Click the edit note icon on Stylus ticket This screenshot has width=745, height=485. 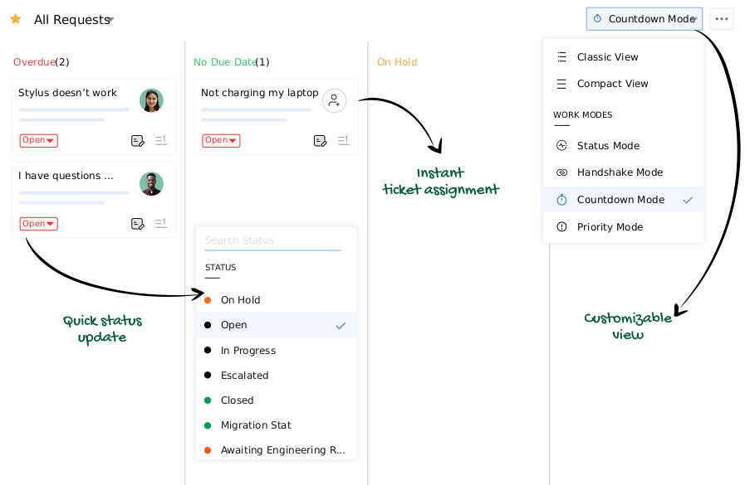138,141
